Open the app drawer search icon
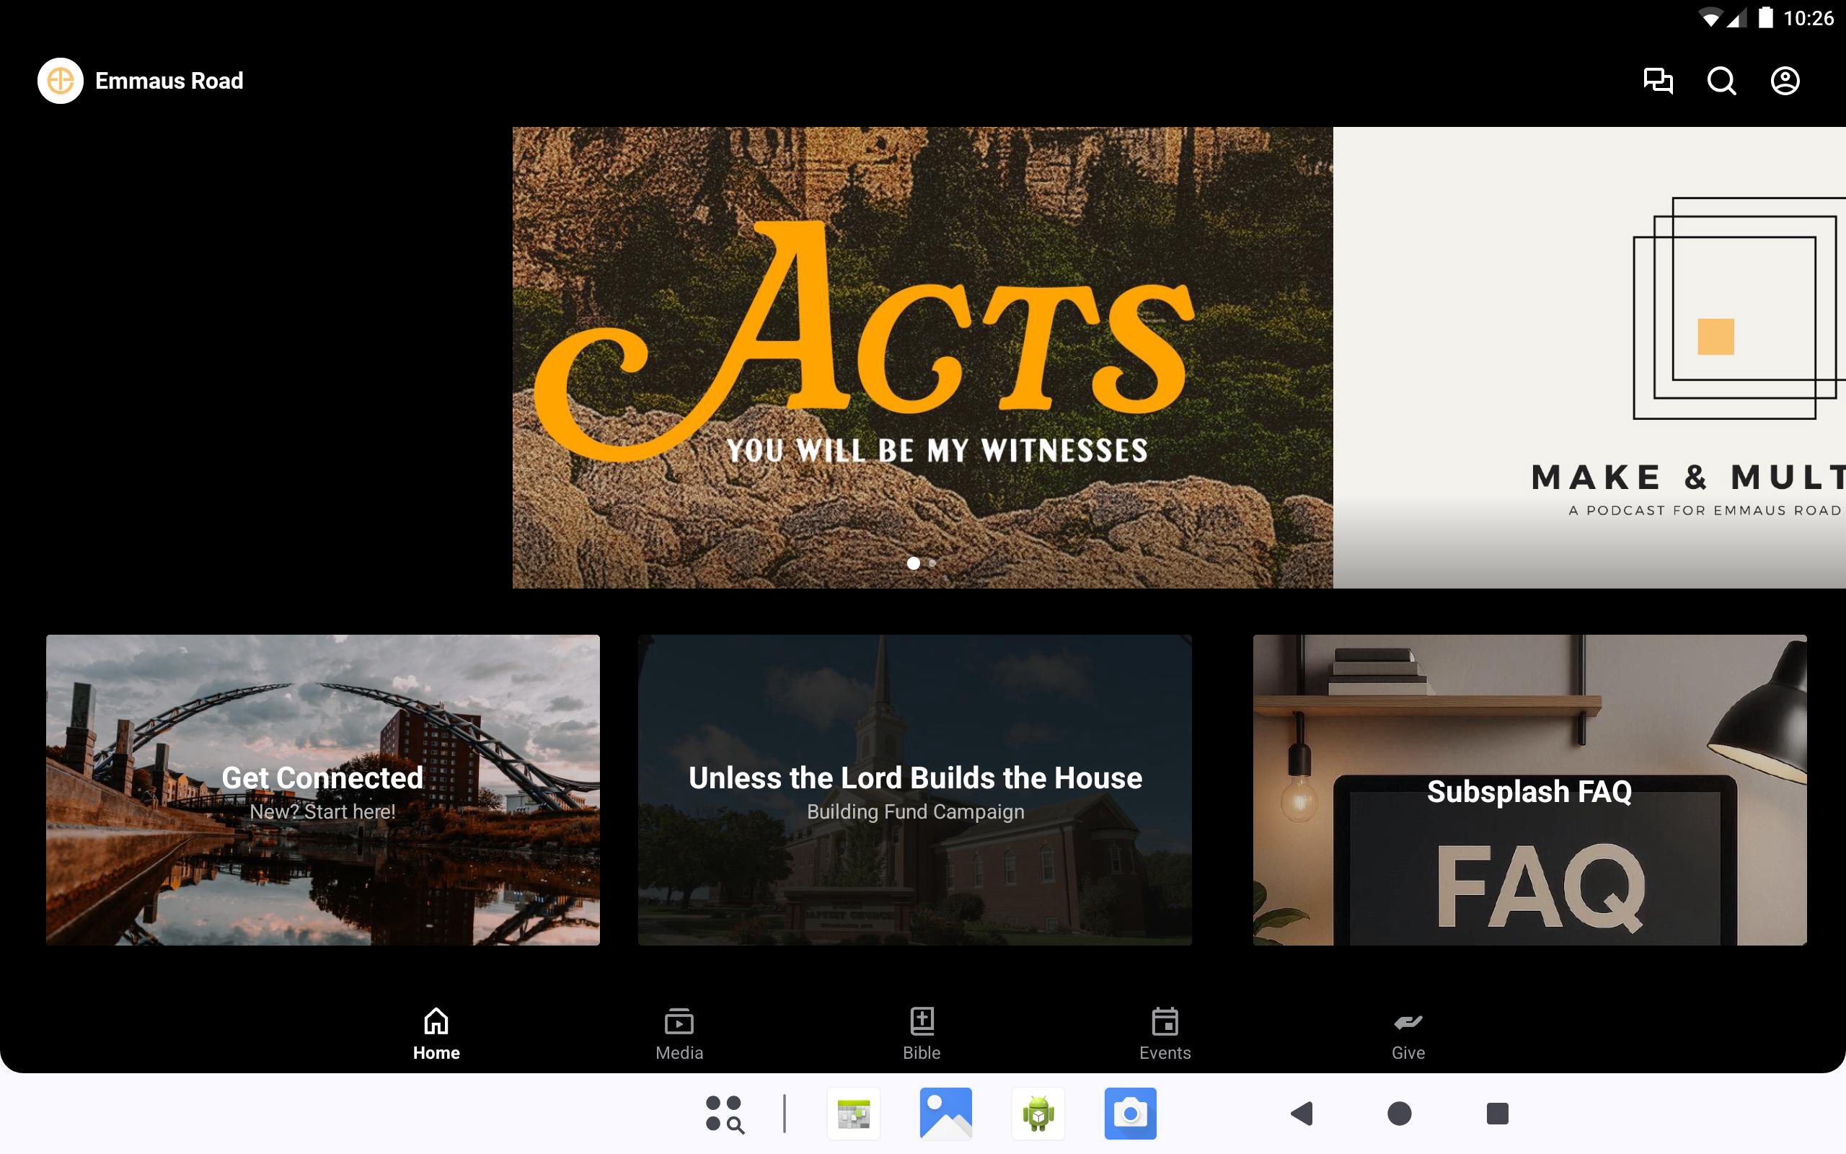The width and height of the screenshot is (1846, 1154). pos(724,1114)
